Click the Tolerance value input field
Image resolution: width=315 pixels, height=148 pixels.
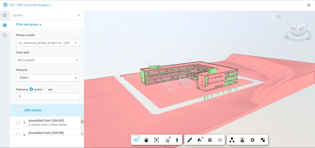click(x=48, y=96)
